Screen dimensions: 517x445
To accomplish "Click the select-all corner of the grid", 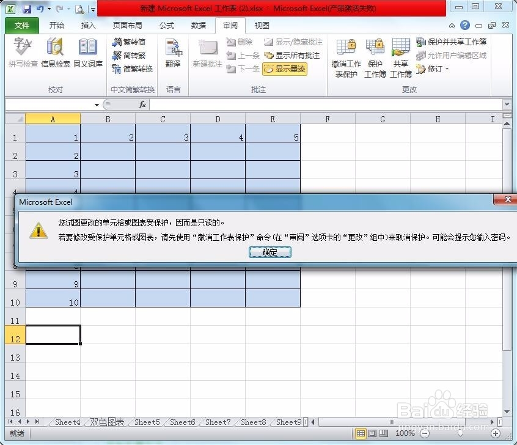I will click(x=15, y=119).
